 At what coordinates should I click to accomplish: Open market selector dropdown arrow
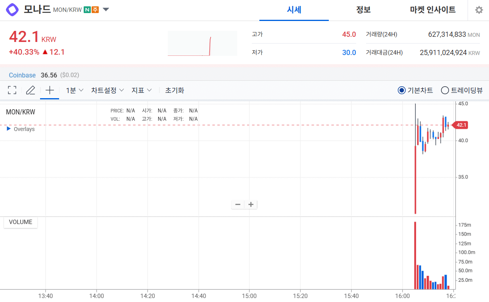(x=106, y=10)
